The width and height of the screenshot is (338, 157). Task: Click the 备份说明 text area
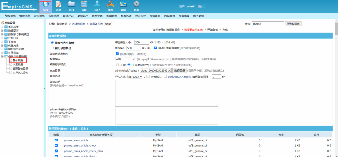click(x=166, y=93)
